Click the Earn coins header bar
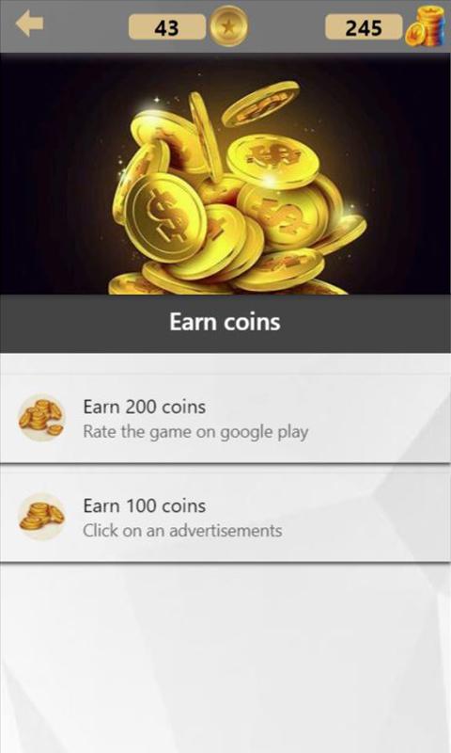451x753 pixels. [x=225, y=323]
